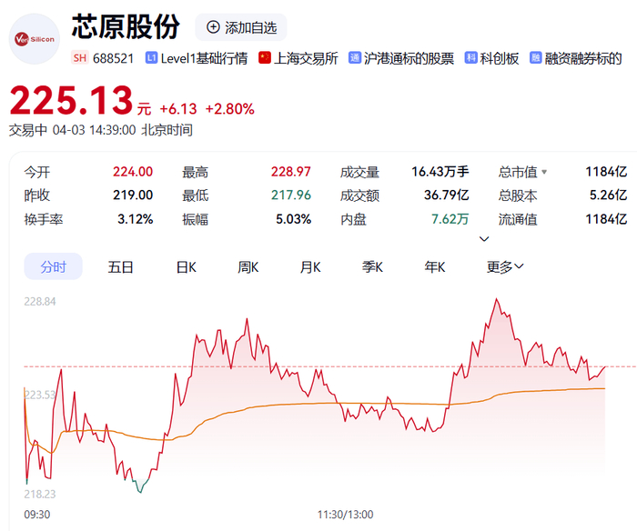The width and height of the screenshot is (637, 531).
Task: Click the green low point of chart
Action: (140, 491)
